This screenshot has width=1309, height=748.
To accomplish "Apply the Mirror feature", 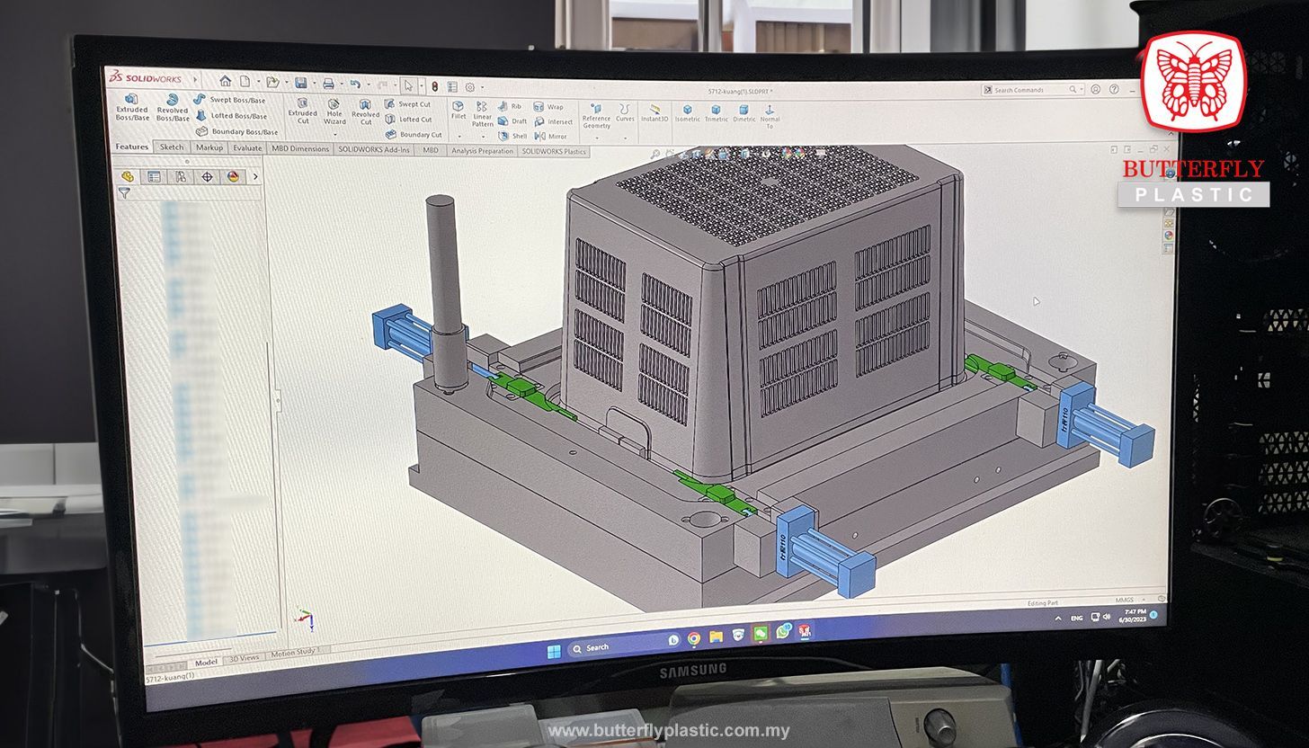I will pyautogui.click(x=550, y=137).
